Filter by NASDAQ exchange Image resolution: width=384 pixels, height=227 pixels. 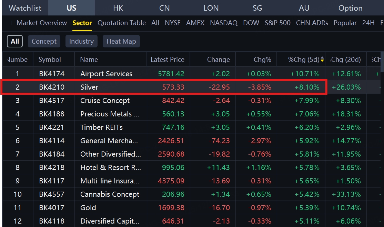point(223,23)
